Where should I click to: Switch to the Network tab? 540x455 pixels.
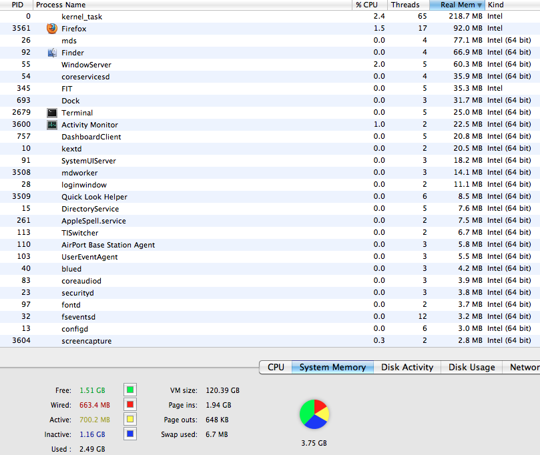[x=521, y=367]
